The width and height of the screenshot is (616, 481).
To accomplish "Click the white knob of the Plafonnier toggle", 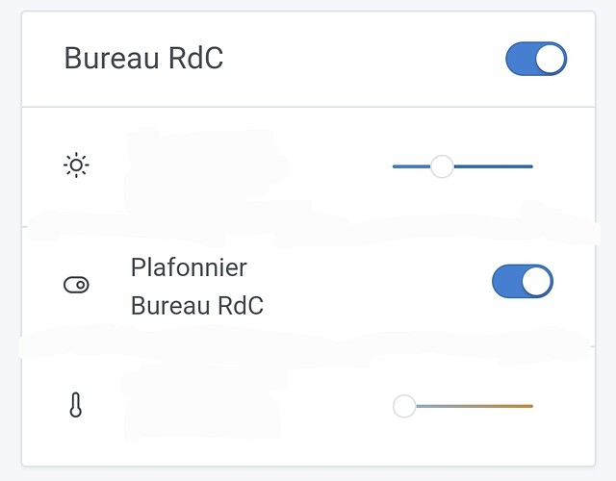I will 537,282.
